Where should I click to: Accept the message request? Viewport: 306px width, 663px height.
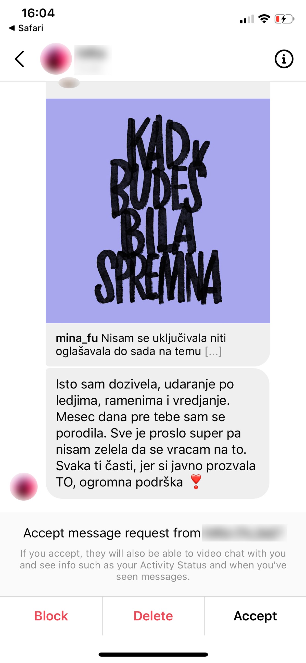[255, 616]
